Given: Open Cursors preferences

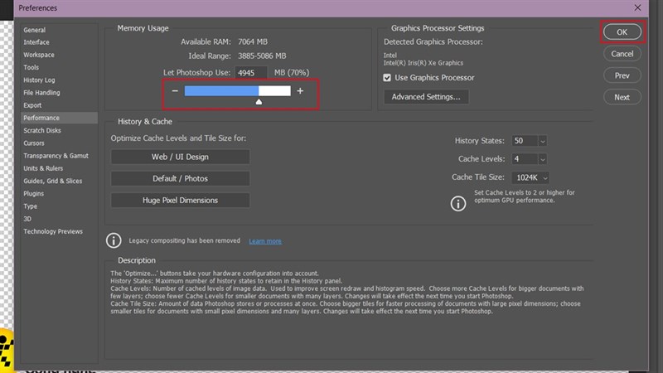Looking at the screenshot, I should [59, 143].
